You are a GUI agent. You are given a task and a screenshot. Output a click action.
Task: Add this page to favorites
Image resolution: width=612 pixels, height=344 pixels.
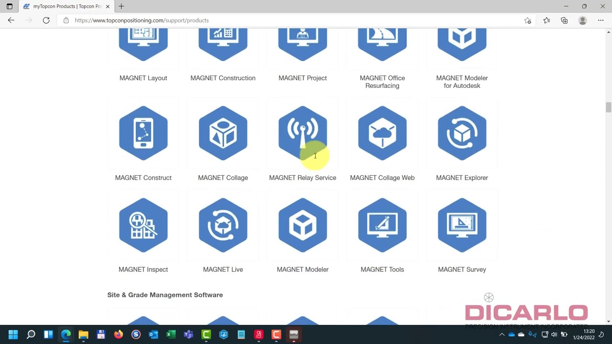point(527,21)
